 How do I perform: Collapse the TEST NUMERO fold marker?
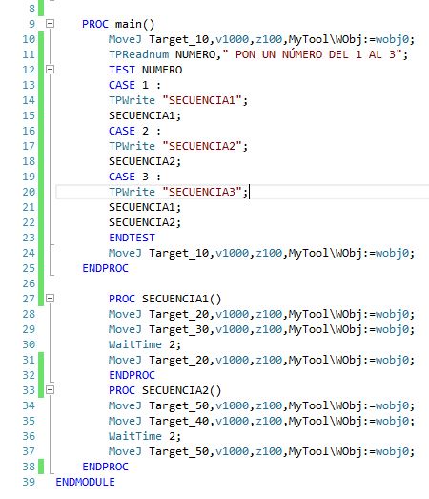tap(50, 70)
